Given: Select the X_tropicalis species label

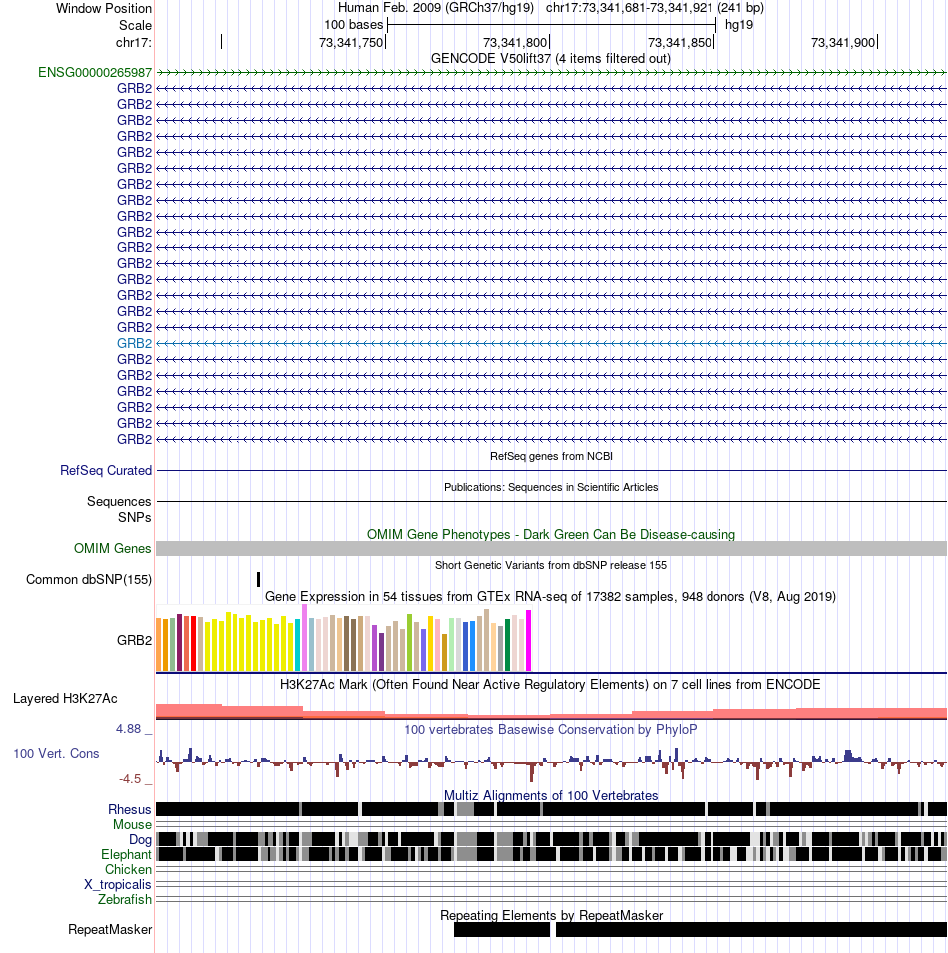Looking at the screenshot, I should (x=118, y=884).
